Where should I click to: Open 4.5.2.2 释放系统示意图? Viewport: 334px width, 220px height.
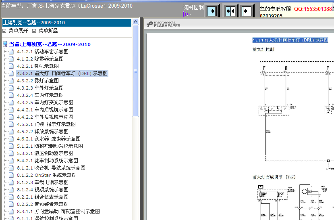pos(43,132)
